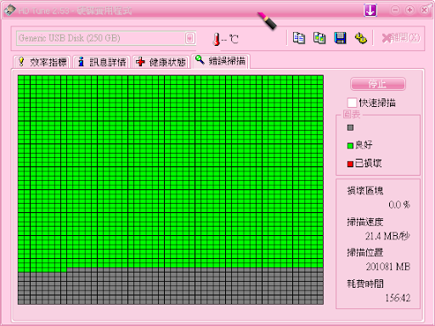Open the Generic USB Disk drive dropdown
435x326 pixels.
190,38
